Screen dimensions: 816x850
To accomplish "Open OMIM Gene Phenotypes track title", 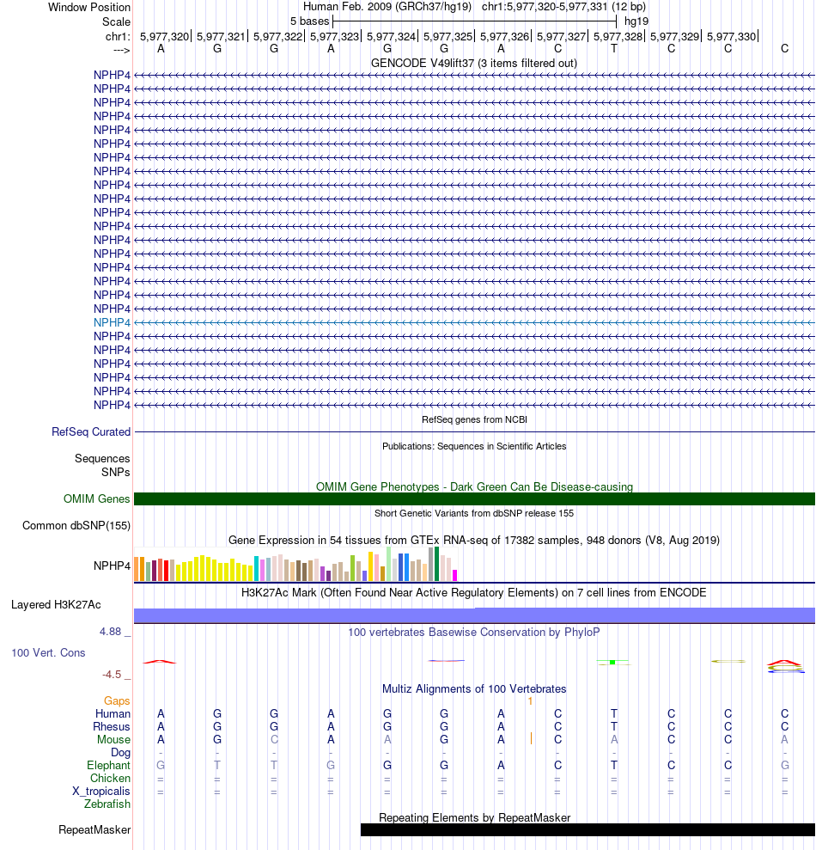I will [x=474, y=486].
